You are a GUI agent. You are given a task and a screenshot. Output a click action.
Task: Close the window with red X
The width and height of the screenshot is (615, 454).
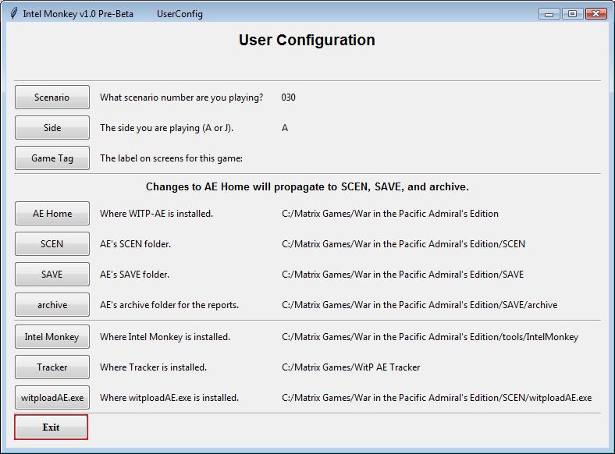pos(595,13)
